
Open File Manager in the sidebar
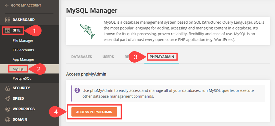pyautogui.click(x=23, y=41)
